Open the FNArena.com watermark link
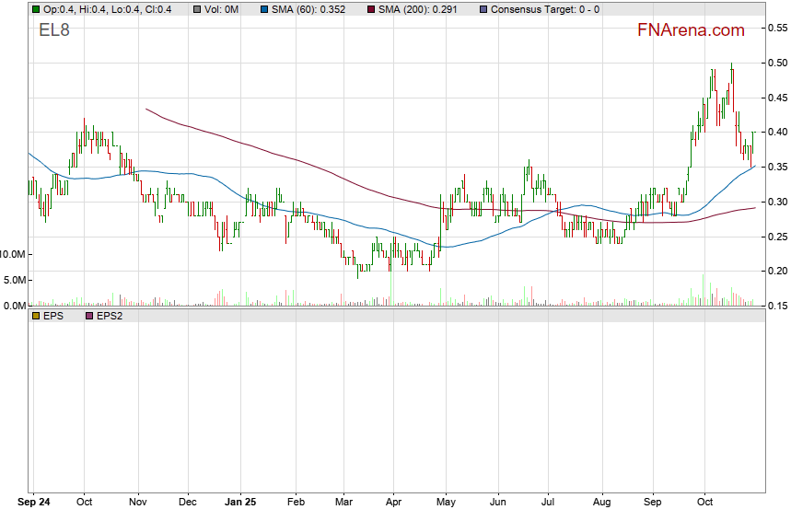The image size is (791, 521). point(691,30)
